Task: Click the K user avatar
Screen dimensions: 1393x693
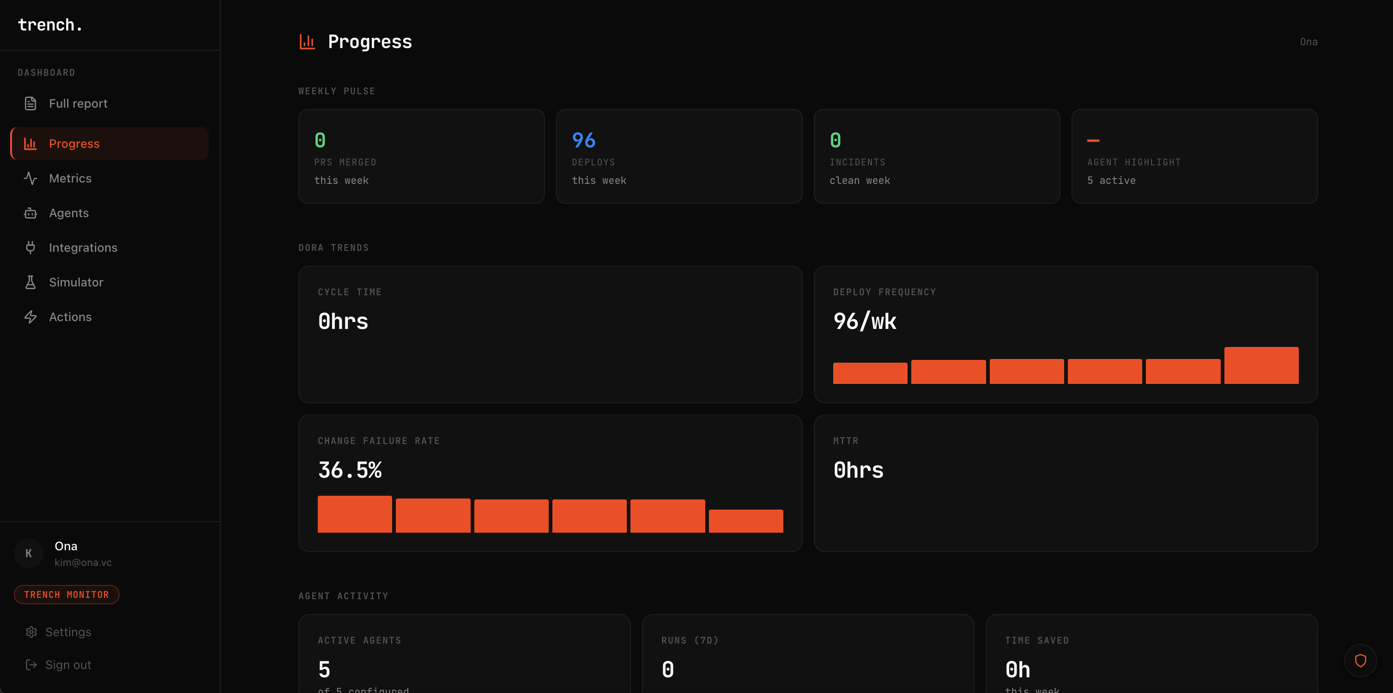Action: (29, 553)
